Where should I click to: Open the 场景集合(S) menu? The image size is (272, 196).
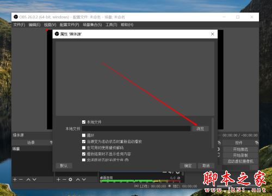(92, 24)
